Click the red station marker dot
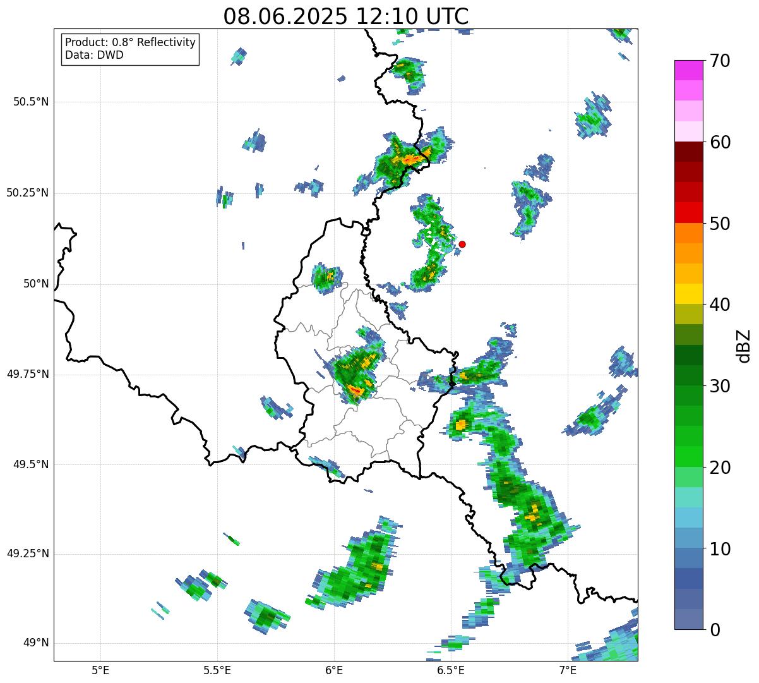The image size is (759, 683). [462, 244]
